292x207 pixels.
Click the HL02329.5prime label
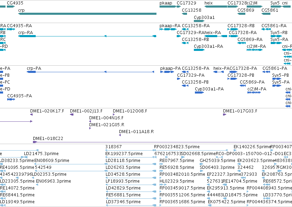tap(177, 181)
